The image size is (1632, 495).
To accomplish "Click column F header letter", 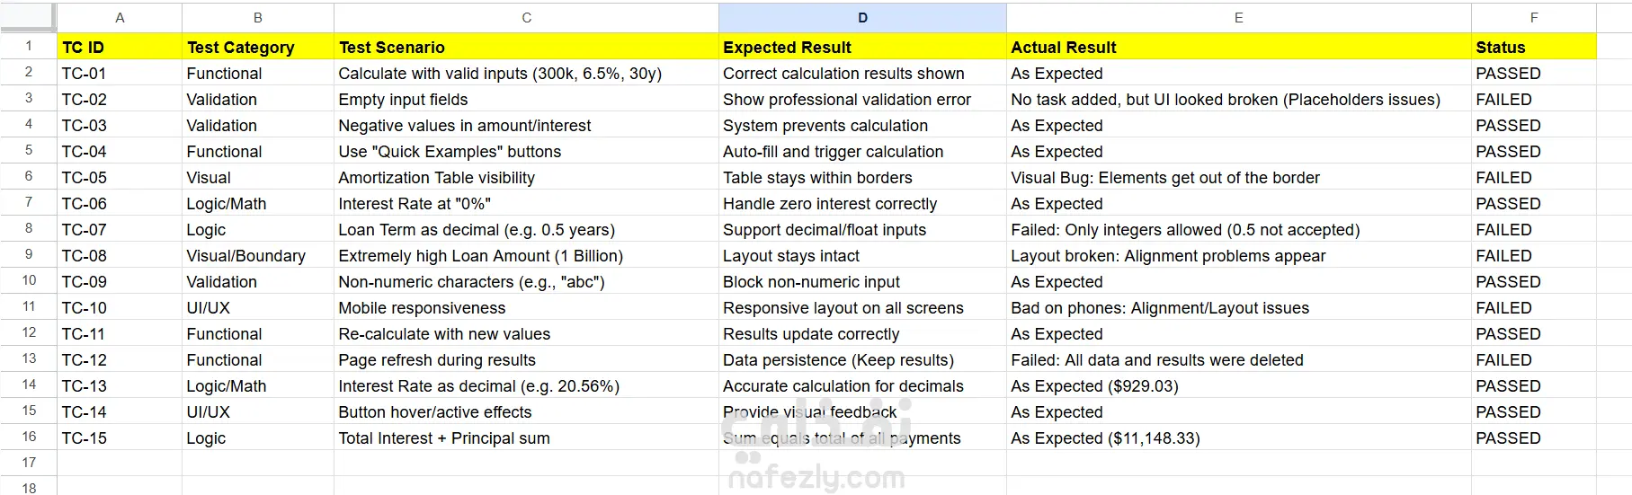I will point(1533,18).
